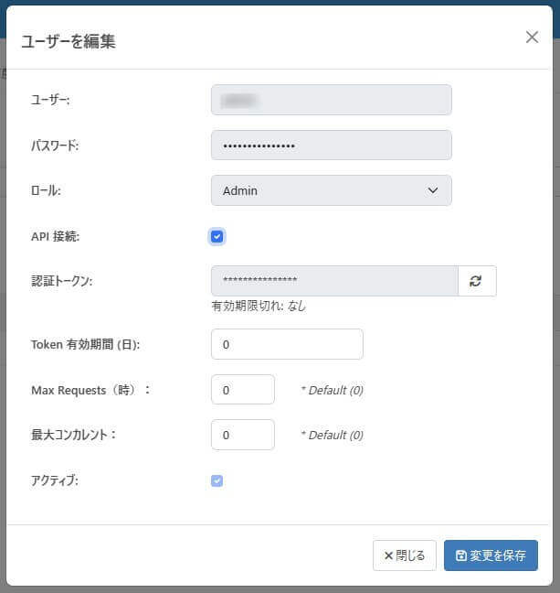Focus the パスワード input field
Screen dimensions: 560x593
[331, 146]
